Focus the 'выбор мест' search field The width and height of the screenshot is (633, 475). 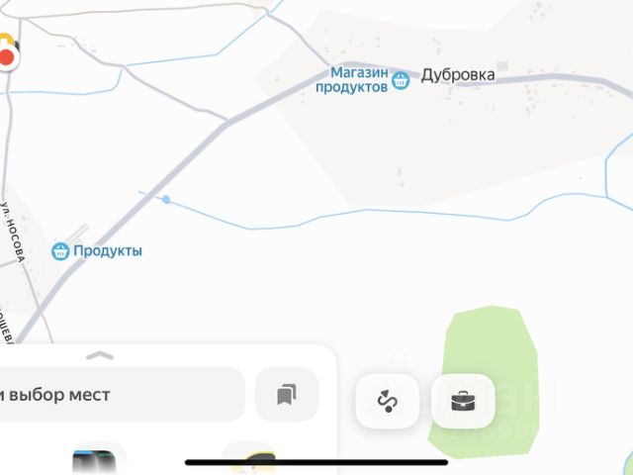(x=119, y=395)
